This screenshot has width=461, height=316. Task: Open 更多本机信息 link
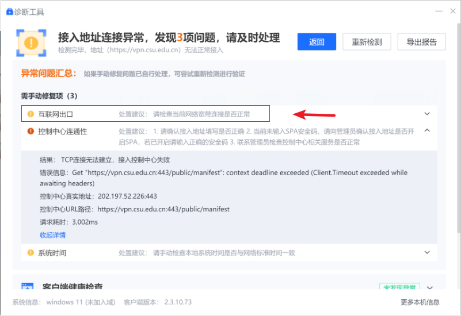(x=420, y=302)
